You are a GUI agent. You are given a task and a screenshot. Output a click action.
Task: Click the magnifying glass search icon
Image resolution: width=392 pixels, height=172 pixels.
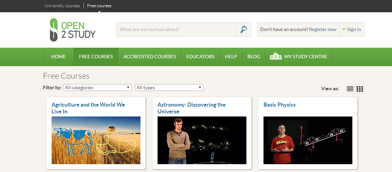[243, 29]
